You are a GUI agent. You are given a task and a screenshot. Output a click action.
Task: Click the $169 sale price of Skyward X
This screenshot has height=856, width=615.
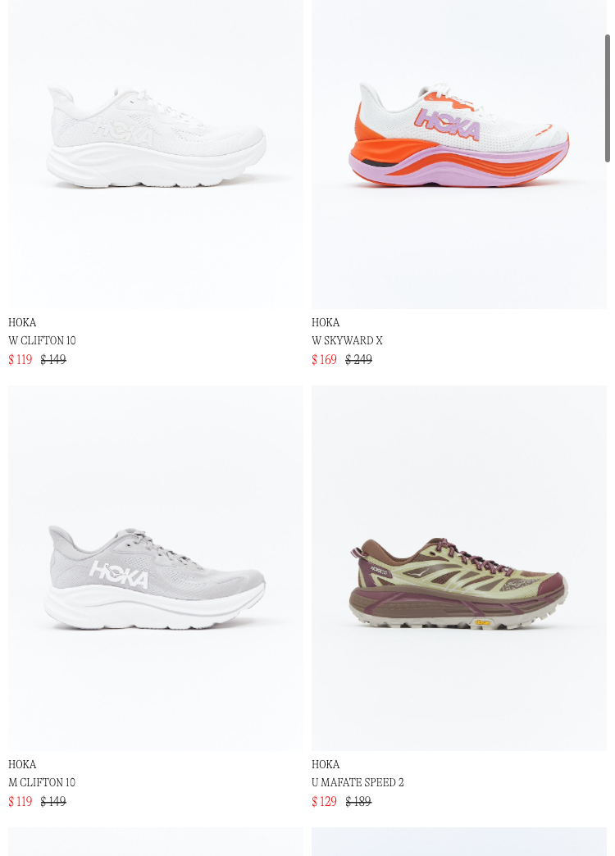click(x=324, y=360)
